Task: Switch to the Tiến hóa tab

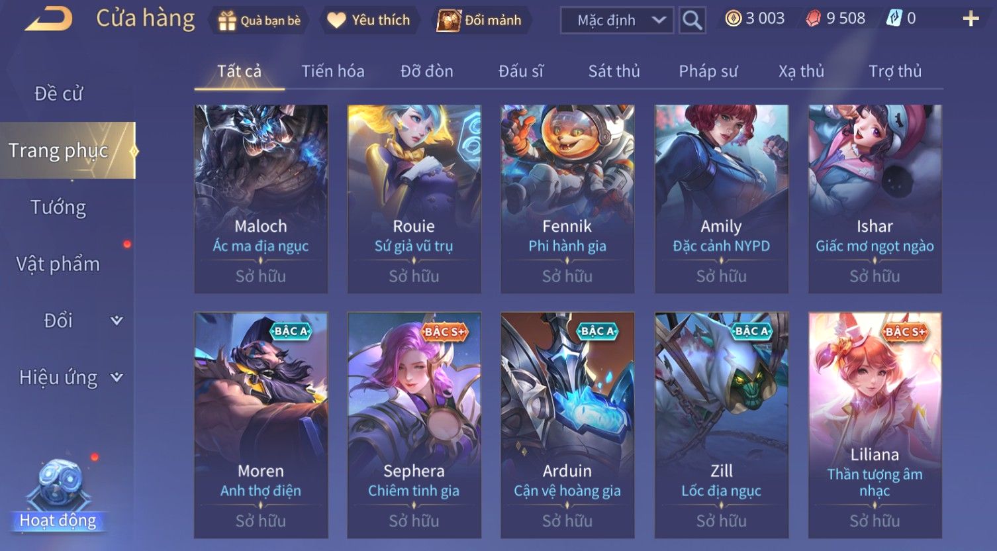Action: [333, 71]
